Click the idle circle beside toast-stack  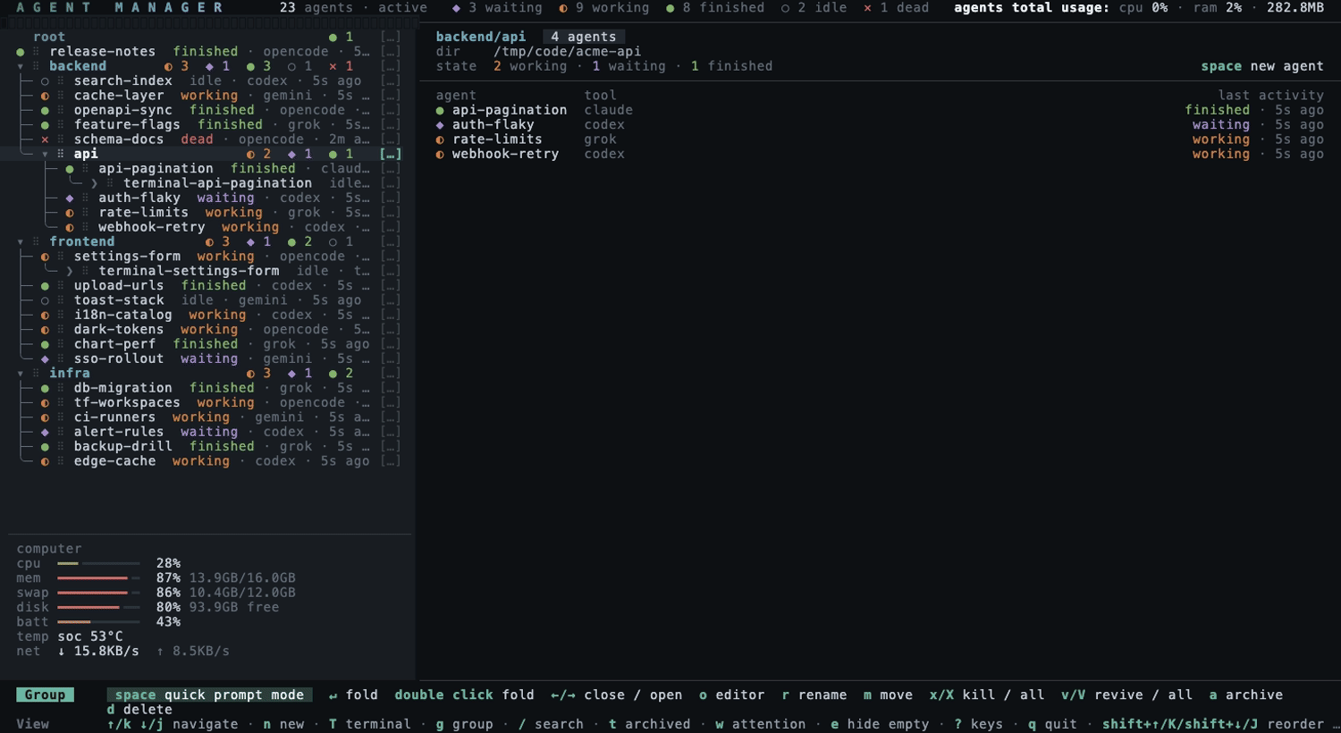[45, 300]
